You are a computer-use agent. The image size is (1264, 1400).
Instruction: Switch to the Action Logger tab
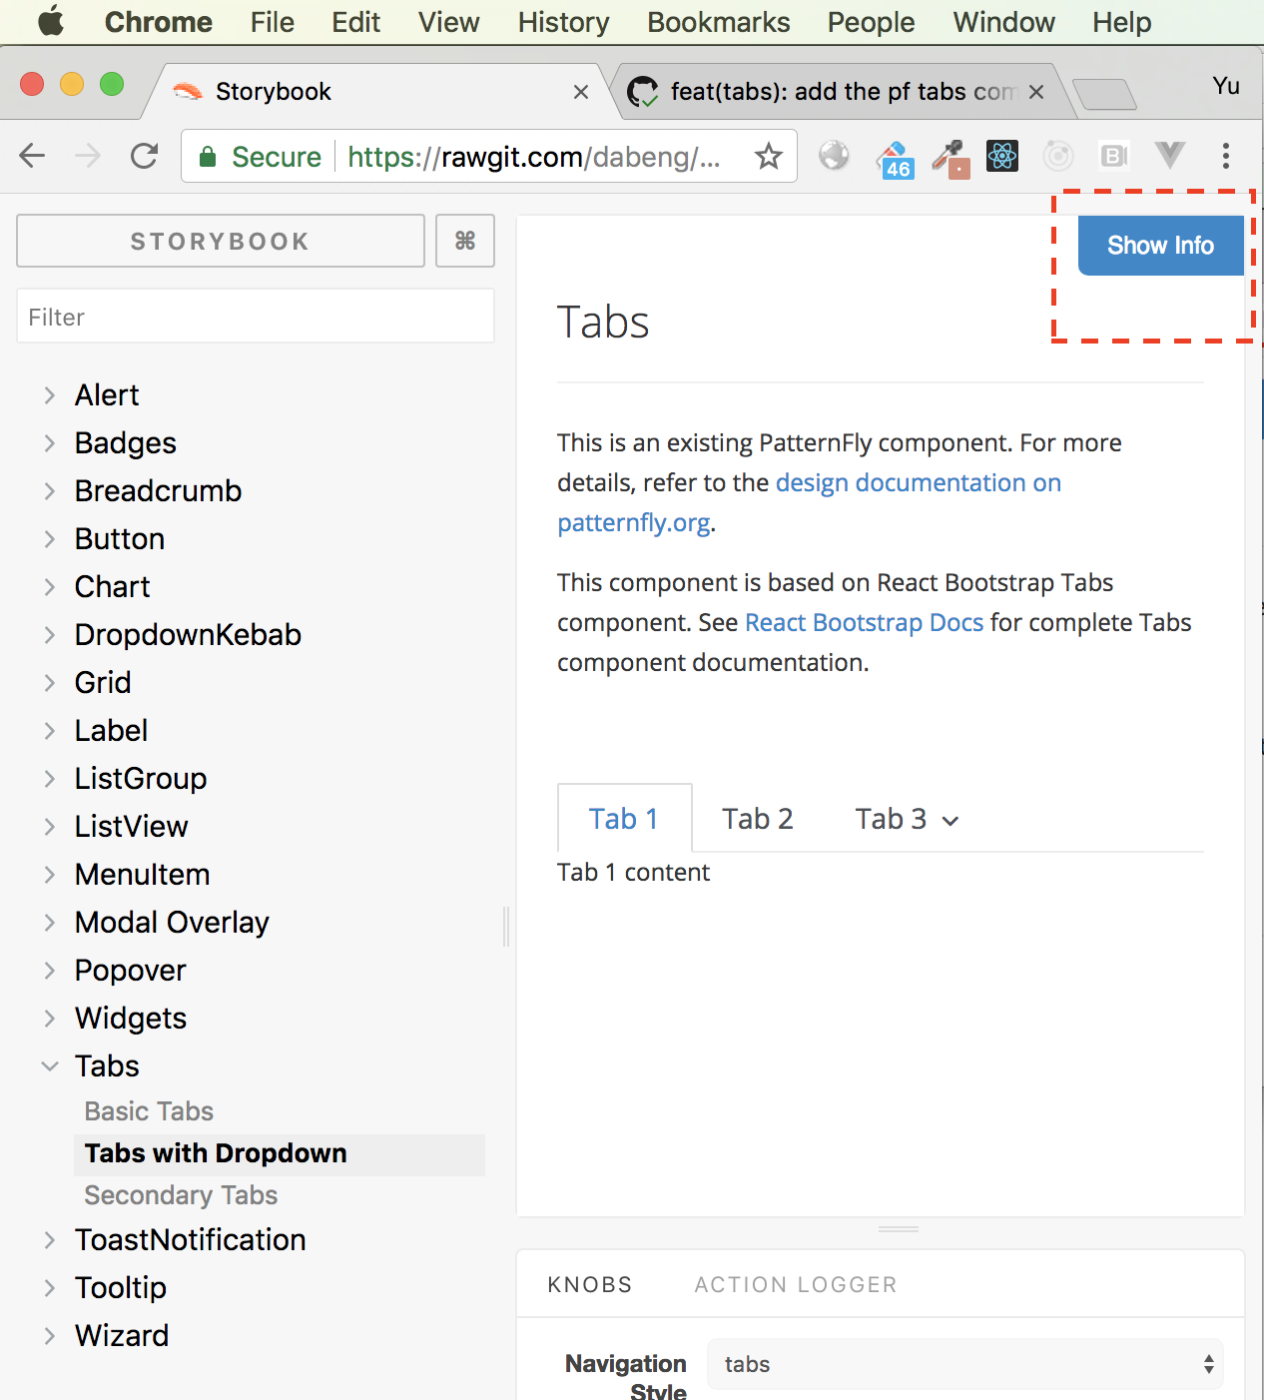(796, 1284)
